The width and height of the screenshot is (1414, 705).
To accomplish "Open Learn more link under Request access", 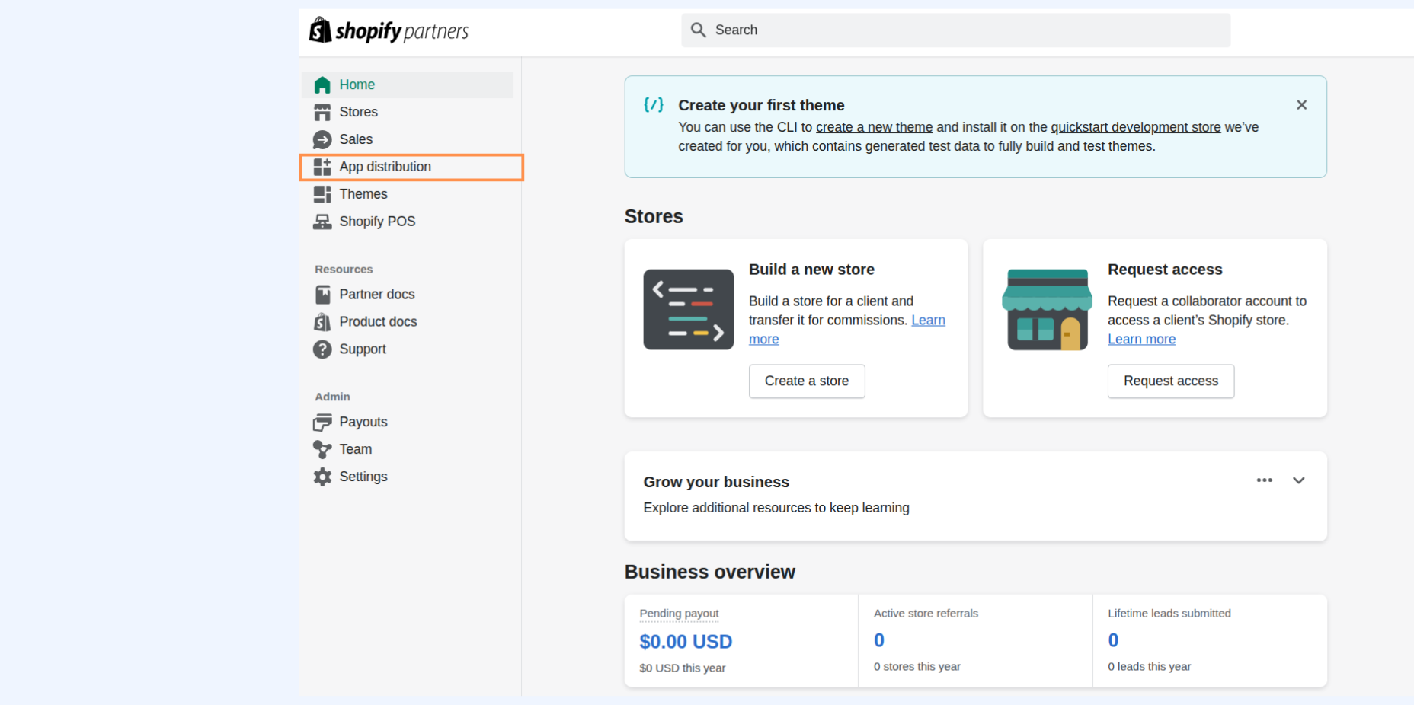I will click(x=1141, y=340).
